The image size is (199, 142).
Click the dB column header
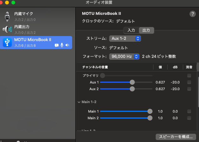(x=175, y=67)
